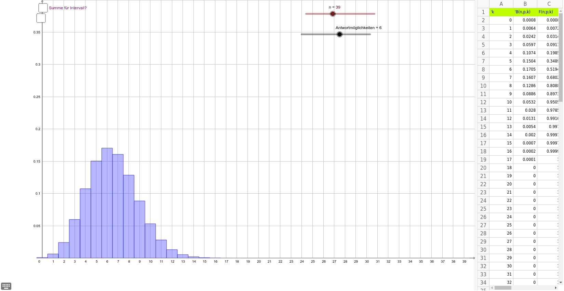Click the n = 39 slider handle
The image size is (564, 291).
(x=333, y=14)
